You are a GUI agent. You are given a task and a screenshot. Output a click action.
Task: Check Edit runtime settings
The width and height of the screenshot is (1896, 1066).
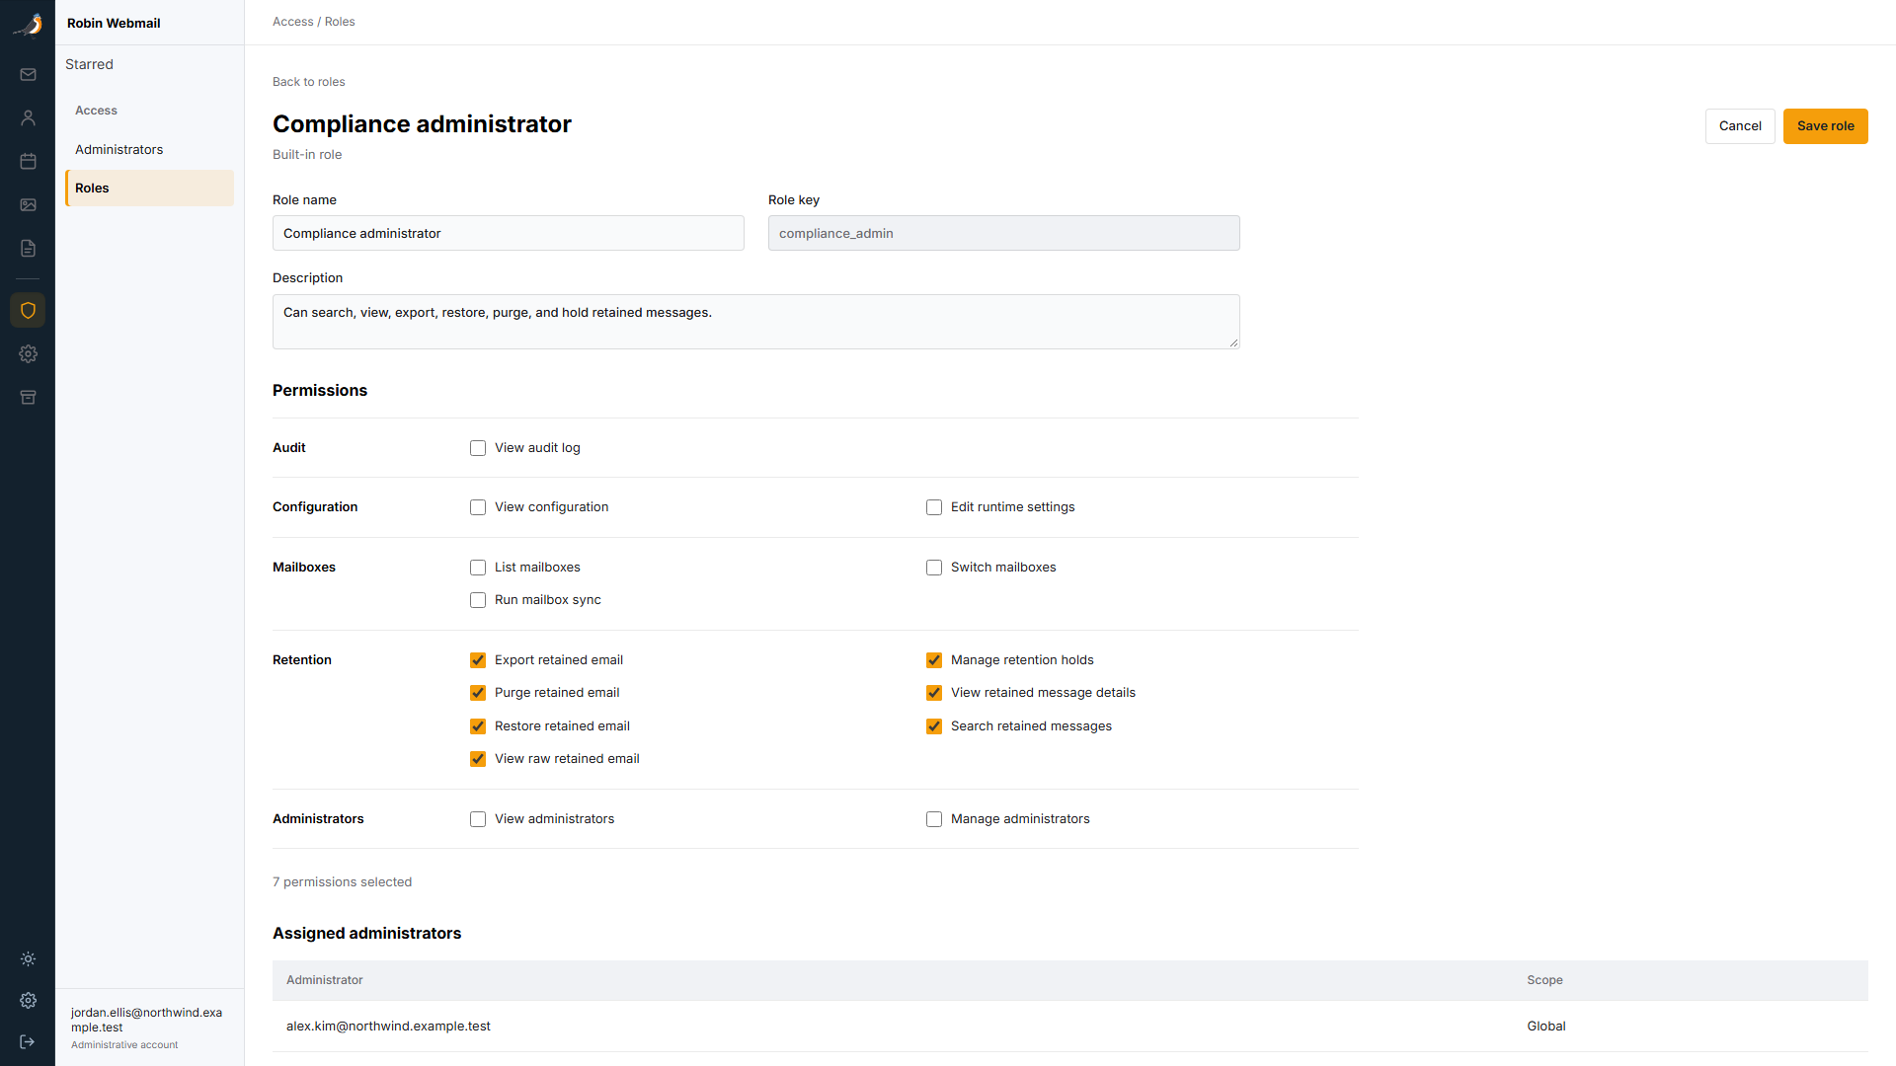[x=934, y=507]
